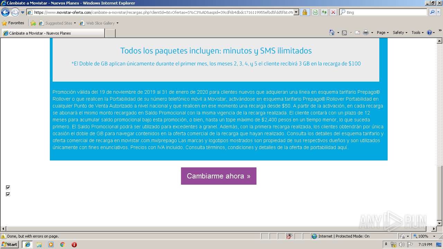Screen dimensions: 443x249
Task: Click the Home icon in command bar
Action: [x=332, y=33]
